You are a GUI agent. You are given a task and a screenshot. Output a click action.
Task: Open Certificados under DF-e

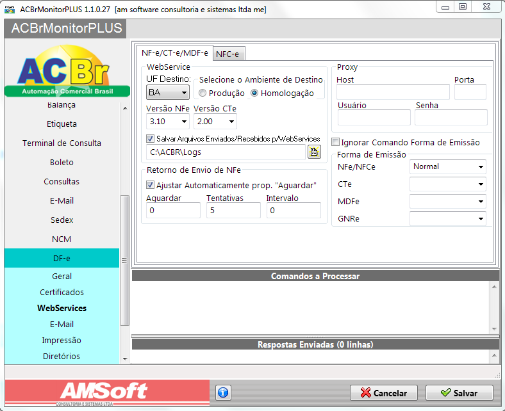62,292
